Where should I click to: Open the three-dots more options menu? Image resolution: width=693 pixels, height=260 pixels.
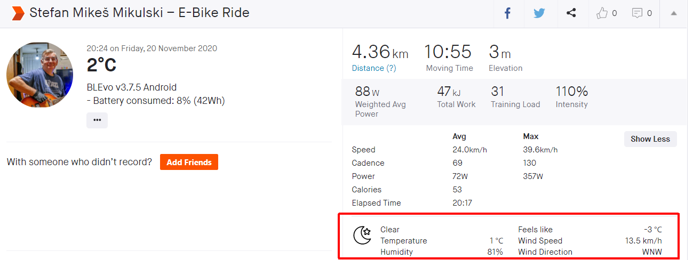tap(97, 120)
